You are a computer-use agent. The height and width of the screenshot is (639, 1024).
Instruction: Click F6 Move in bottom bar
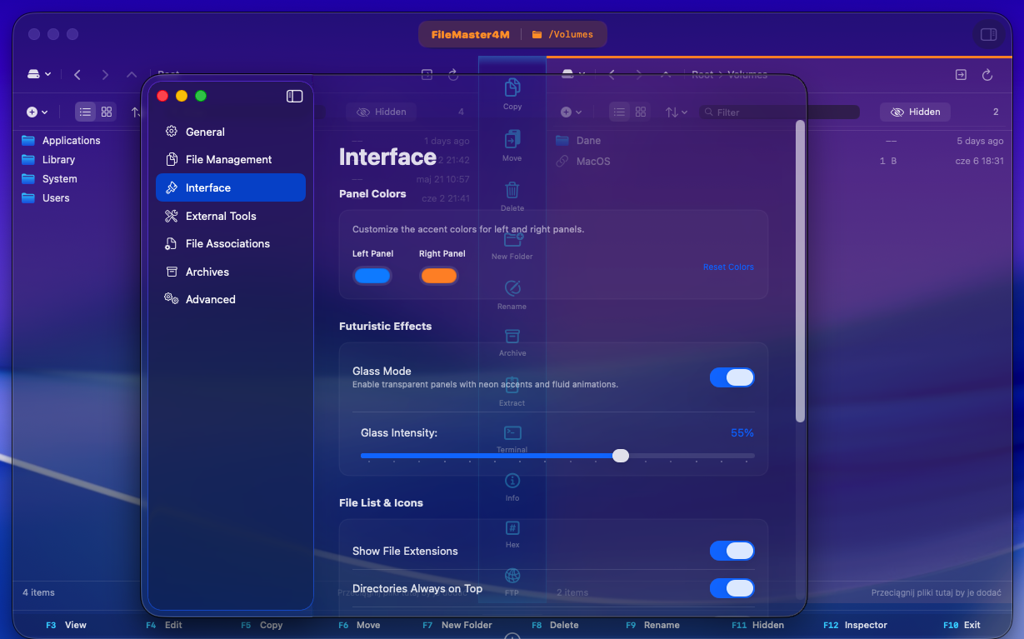(x=358, y=625)
